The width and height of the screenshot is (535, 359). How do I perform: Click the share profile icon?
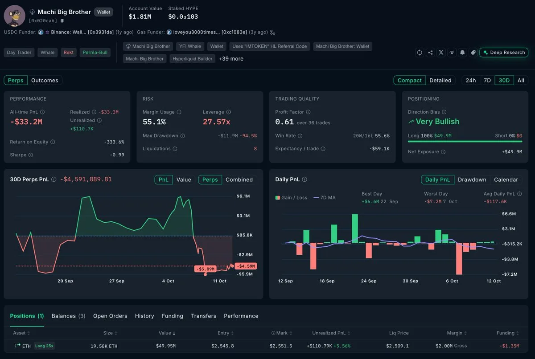pyautogui.click(x=430, y=53)
